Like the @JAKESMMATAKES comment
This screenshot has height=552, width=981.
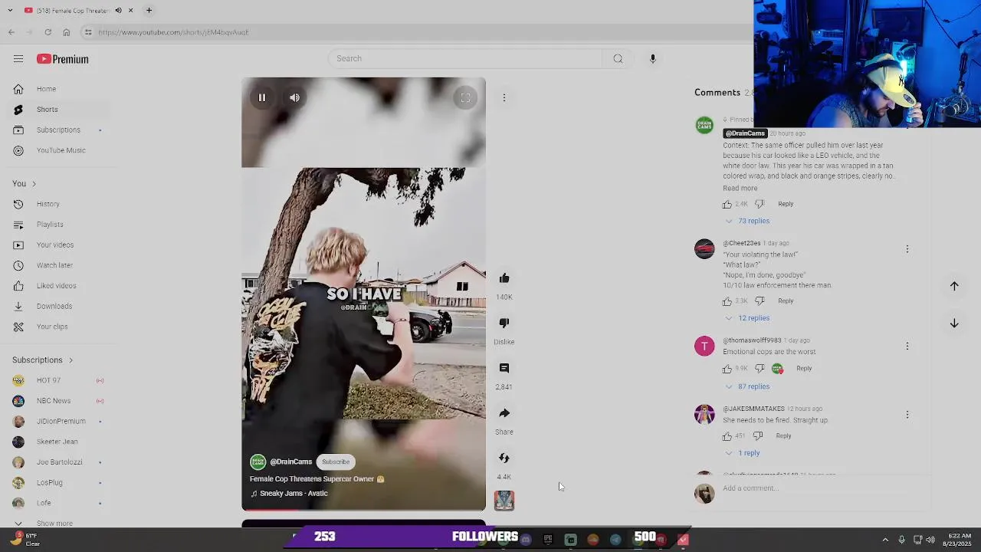pos(727,436)
